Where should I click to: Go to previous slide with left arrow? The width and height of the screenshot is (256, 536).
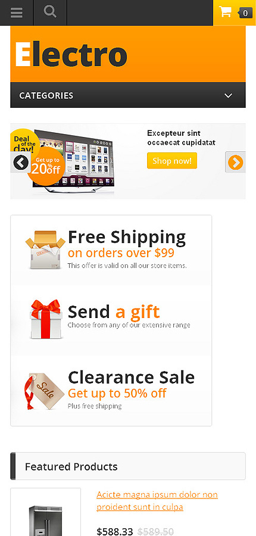(x=20, y=163)
